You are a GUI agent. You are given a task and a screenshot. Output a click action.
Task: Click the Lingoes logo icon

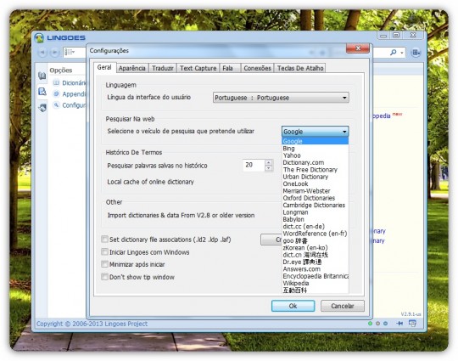[39, 37]
